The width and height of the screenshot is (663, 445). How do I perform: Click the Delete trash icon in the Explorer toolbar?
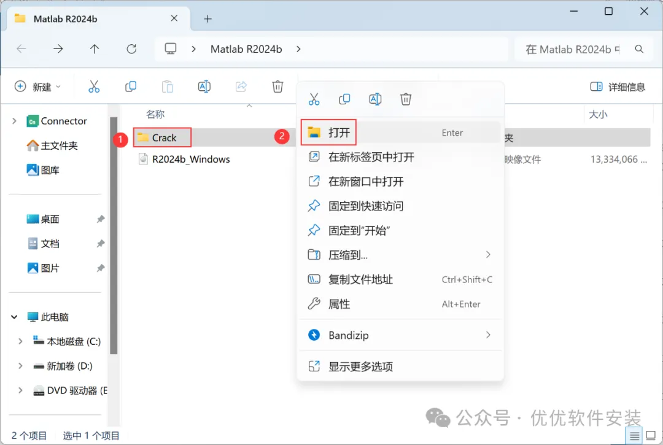277,87
